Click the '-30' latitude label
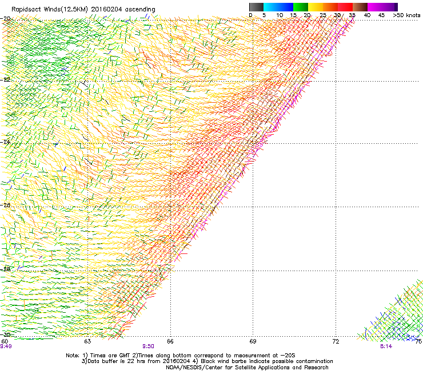Viewport: 423px width, 371px height. (6, 334)
